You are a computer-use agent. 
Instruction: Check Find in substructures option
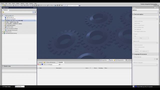[x=134, y=25]
